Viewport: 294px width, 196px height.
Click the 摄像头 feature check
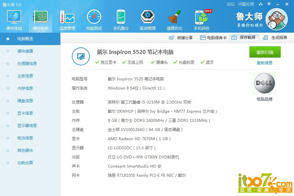pos(159,62)
